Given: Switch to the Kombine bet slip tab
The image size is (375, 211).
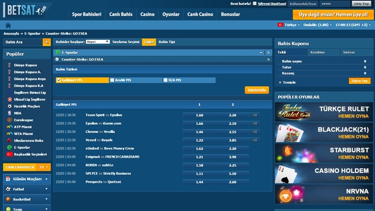Looking at the screenshot, I should pos(323,52).
